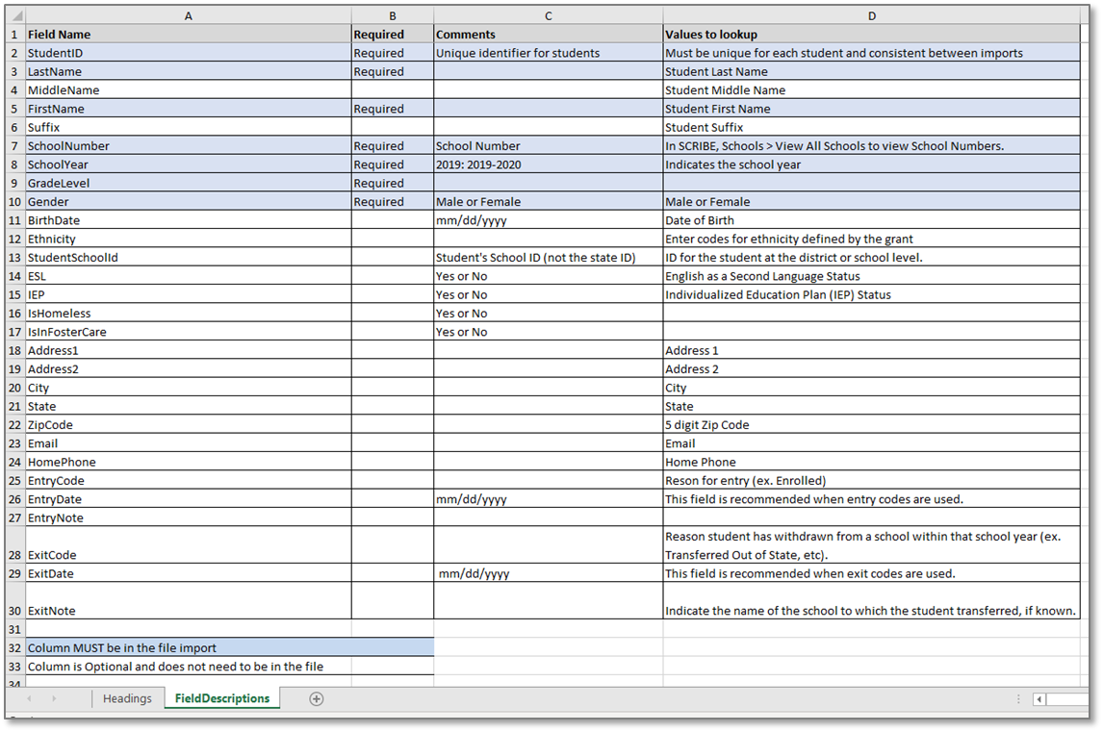Screen dimensions: 1103x732
Task: Click 'Reson for entry (ex. Enrolled)' cell
Action: pos(872,480)
